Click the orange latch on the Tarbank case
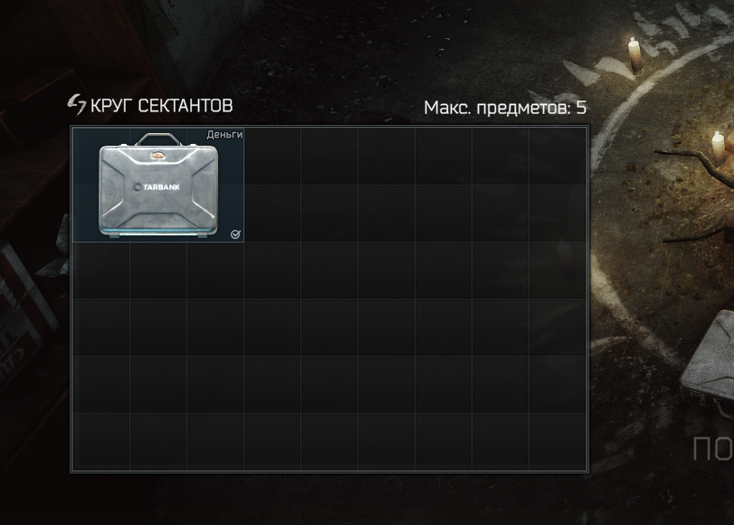Screen dimensions: 734x525 (158, 155)
